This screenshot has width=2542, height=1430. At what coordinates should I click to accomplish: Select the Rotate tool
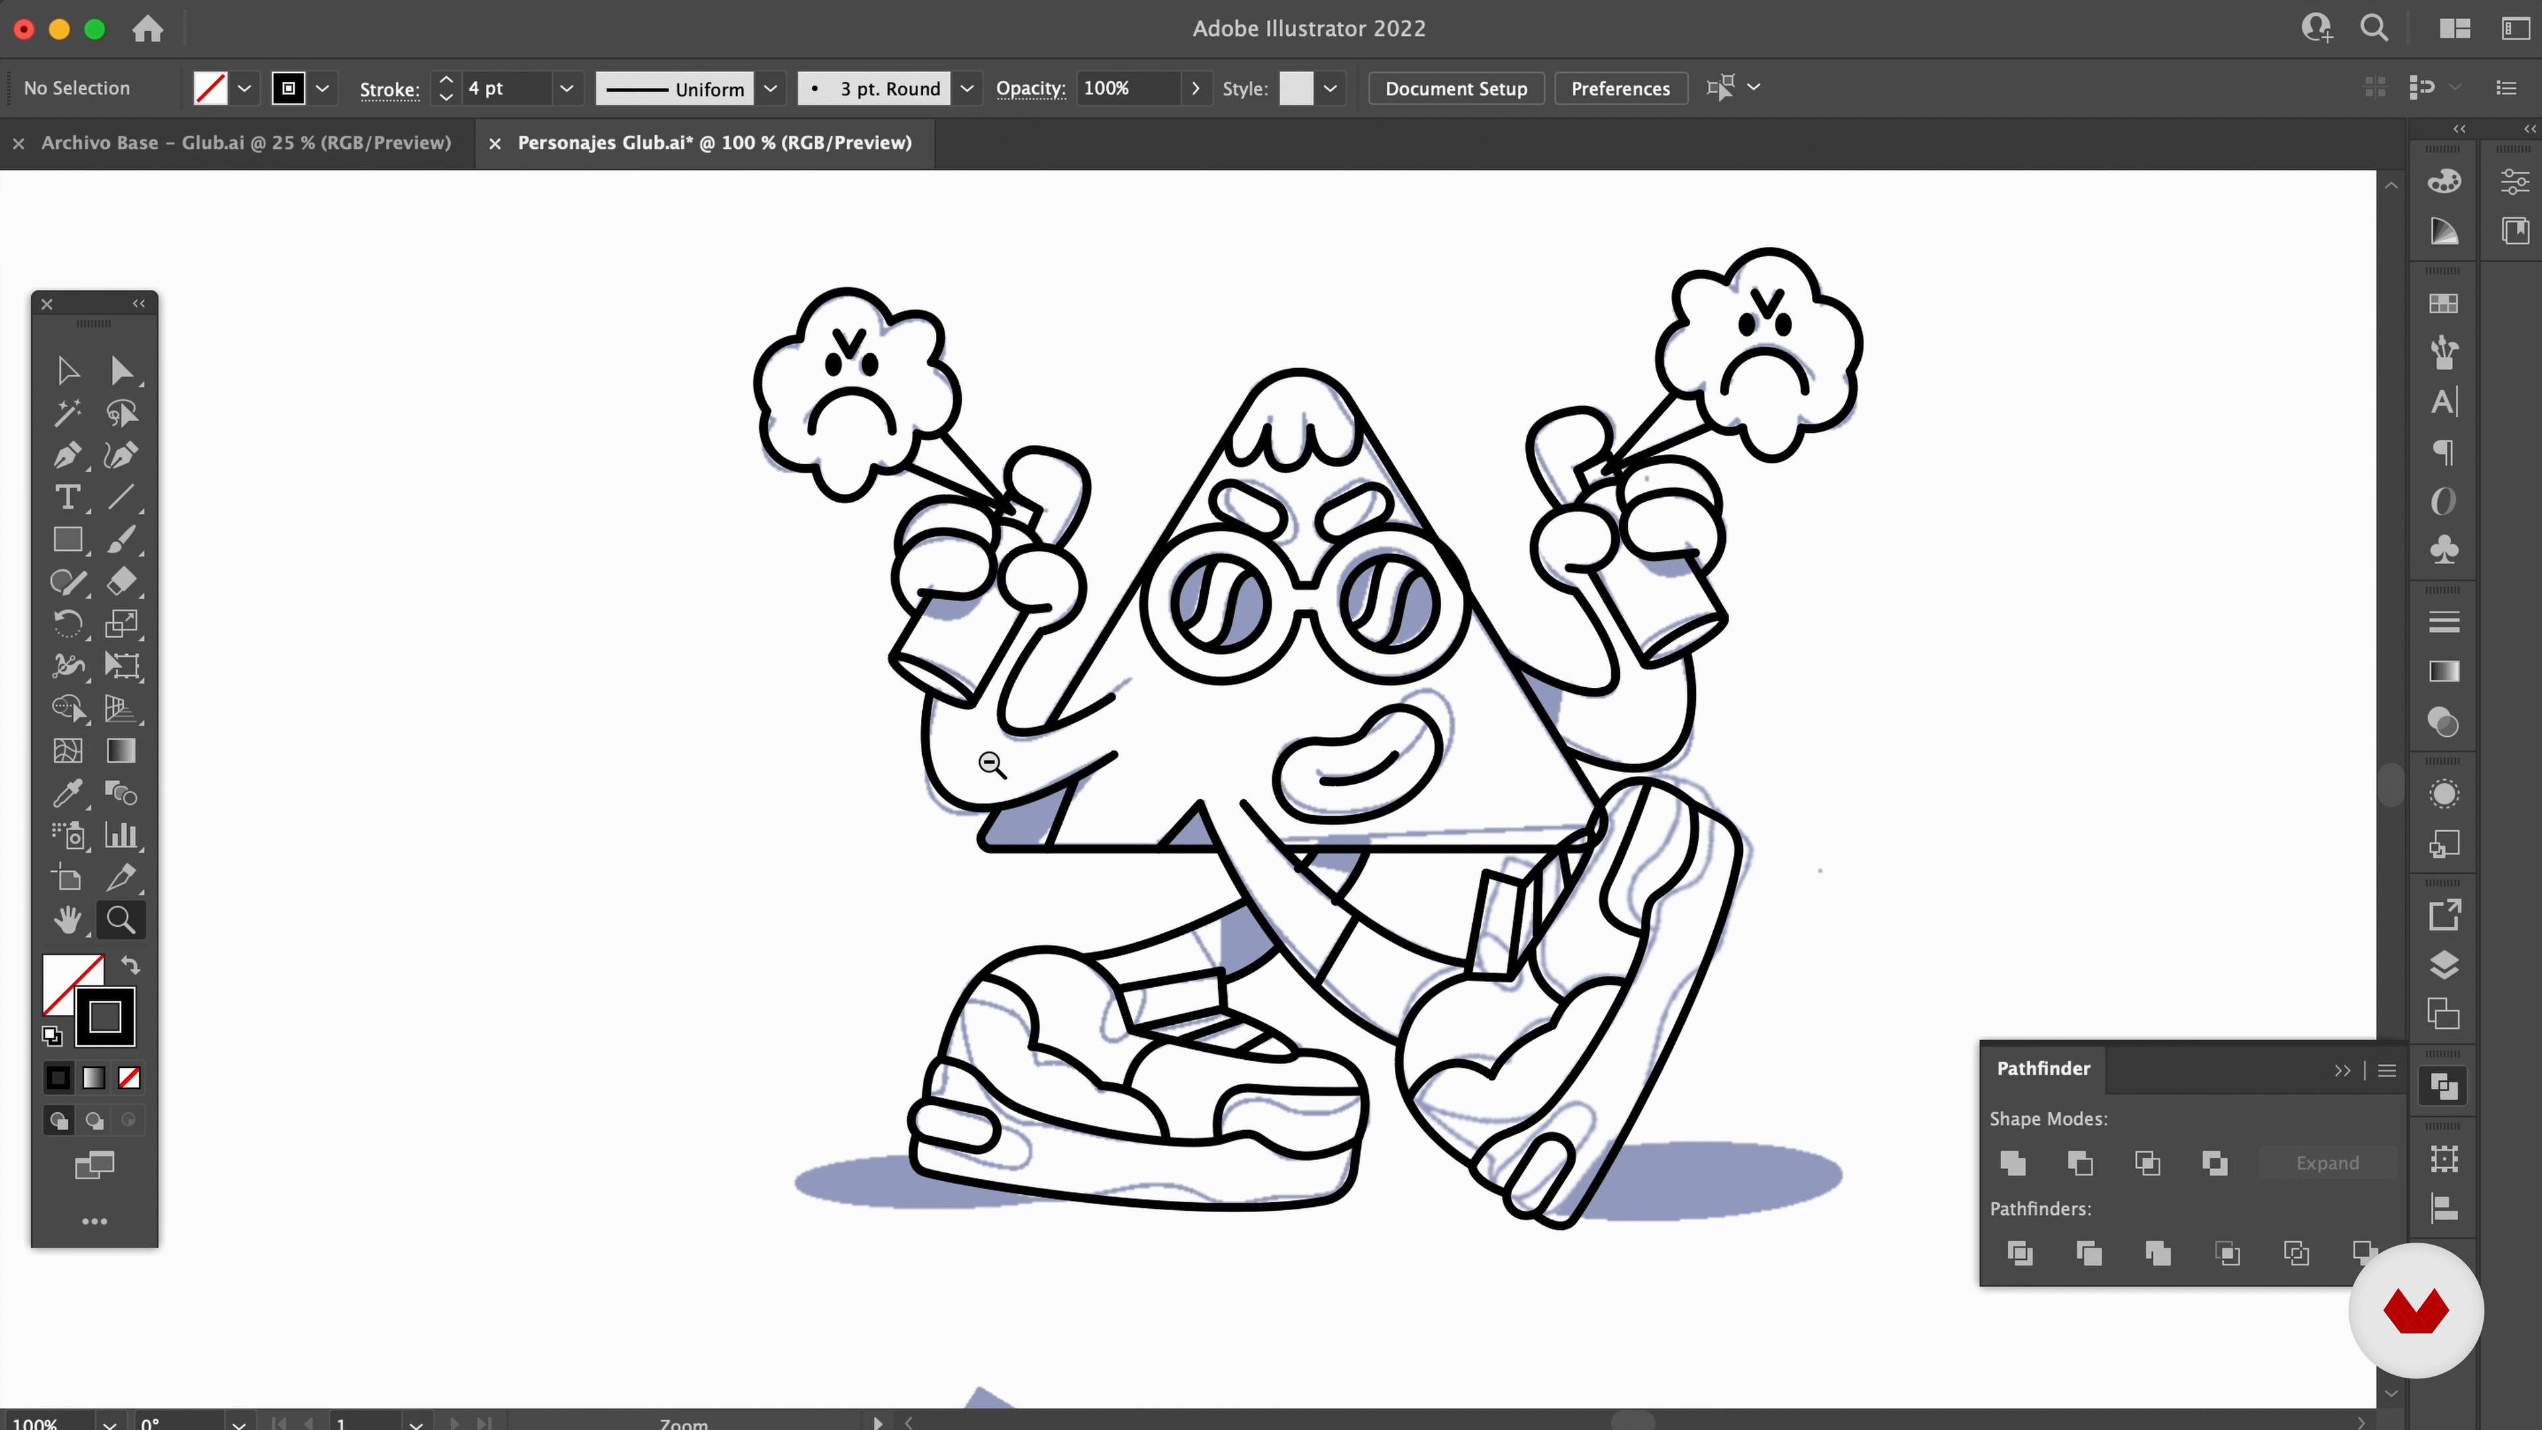pyautogui.click(x=67, y=624)
